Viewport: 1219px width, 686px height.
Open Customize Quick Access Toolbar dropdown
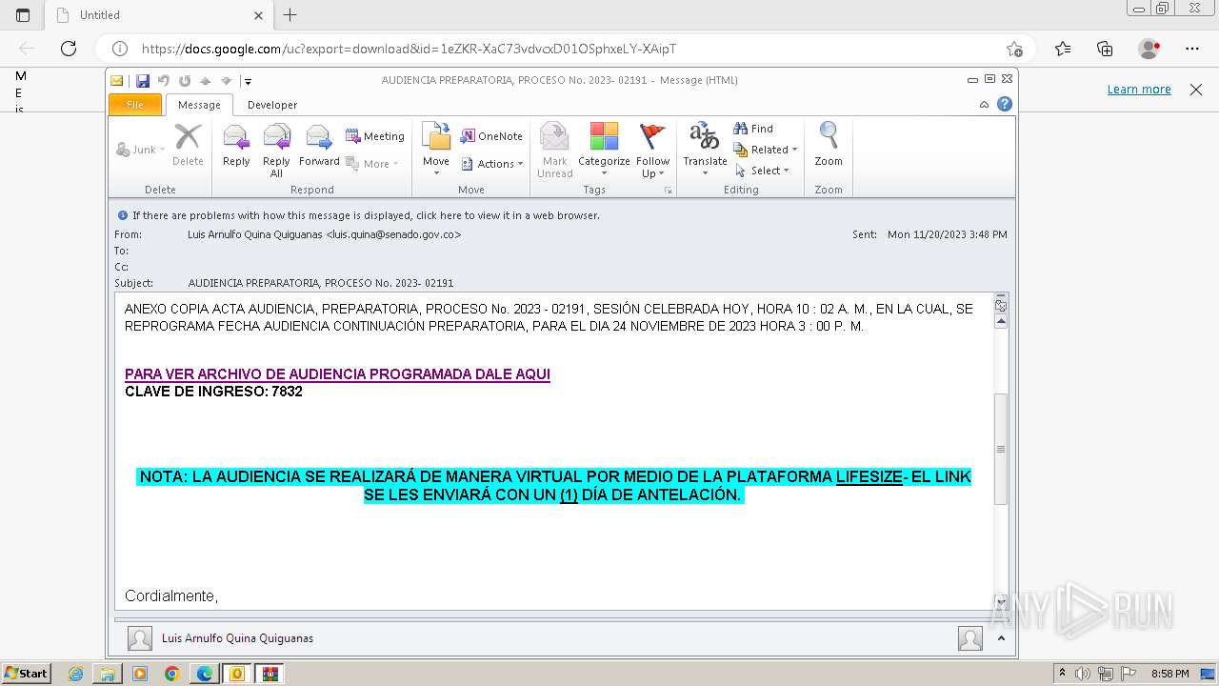[x=247, y=81]
